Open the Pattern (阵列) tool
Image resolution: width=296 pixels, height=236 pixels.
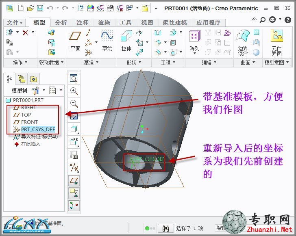(x=194, y=42)
